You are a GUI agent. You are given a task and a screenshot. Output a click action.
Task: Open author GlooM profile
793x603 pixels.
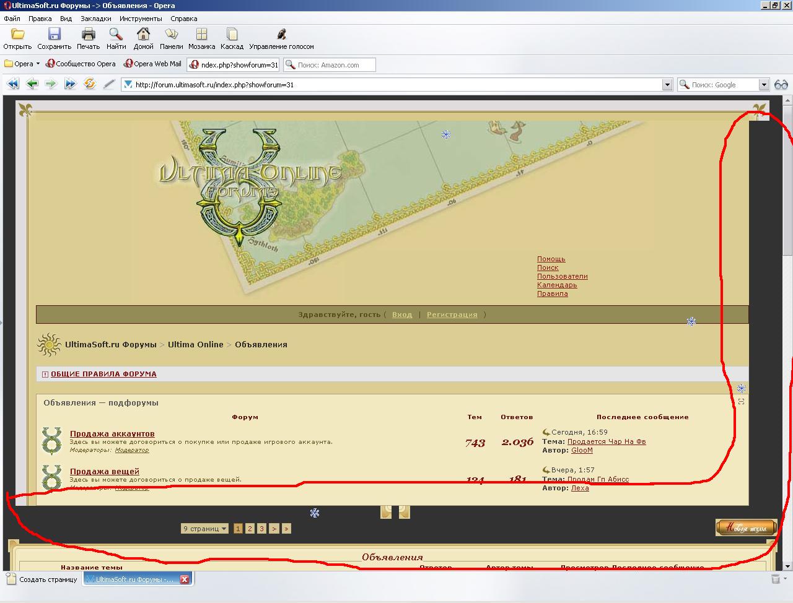coord(582,450)
